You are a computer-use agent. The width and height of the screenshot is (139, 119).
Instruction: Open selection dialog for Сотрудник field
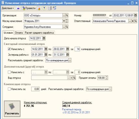click(x=64, y=27)
